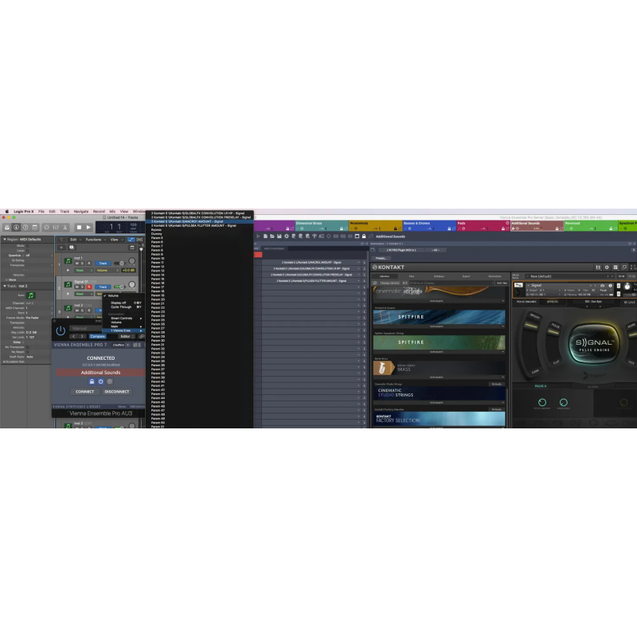Toggle the plugin power button in Vienna Ensemble
637x637 pixels.
61,330
